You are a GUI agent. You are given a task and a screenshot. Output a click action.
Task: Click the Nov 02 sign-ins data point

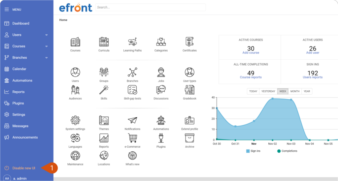(272, 99)
